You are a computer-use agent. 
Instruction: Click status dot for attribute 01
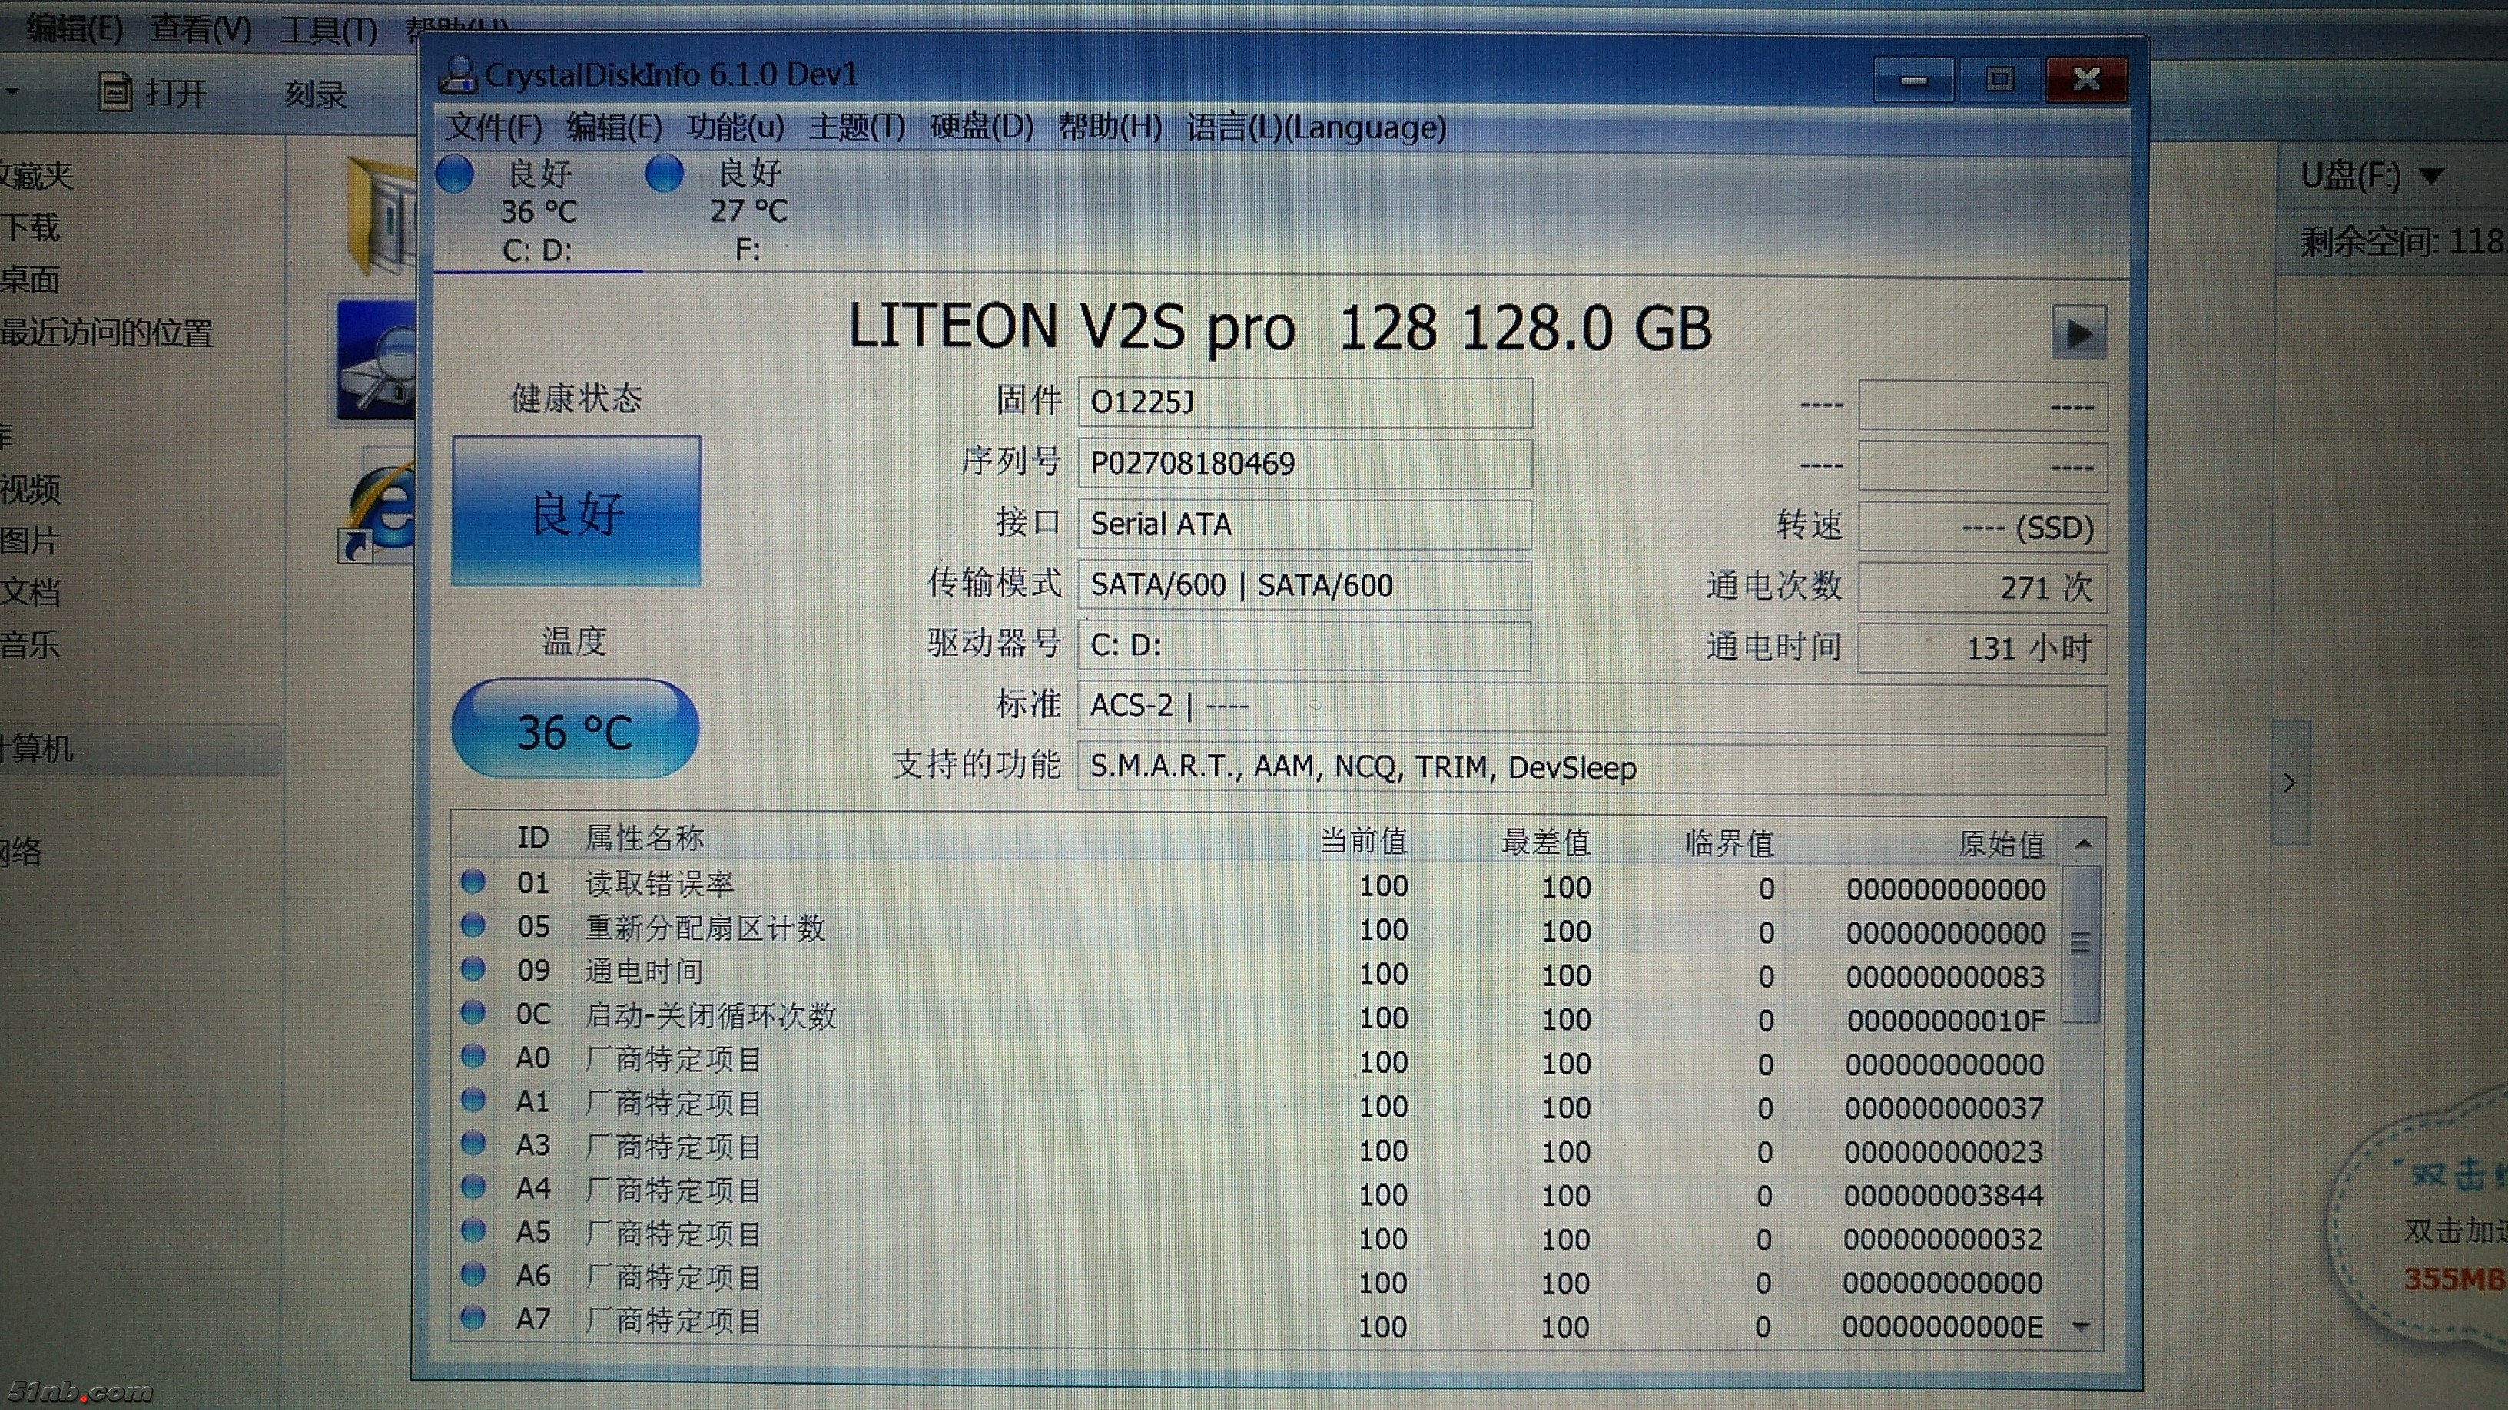point(473,882)
